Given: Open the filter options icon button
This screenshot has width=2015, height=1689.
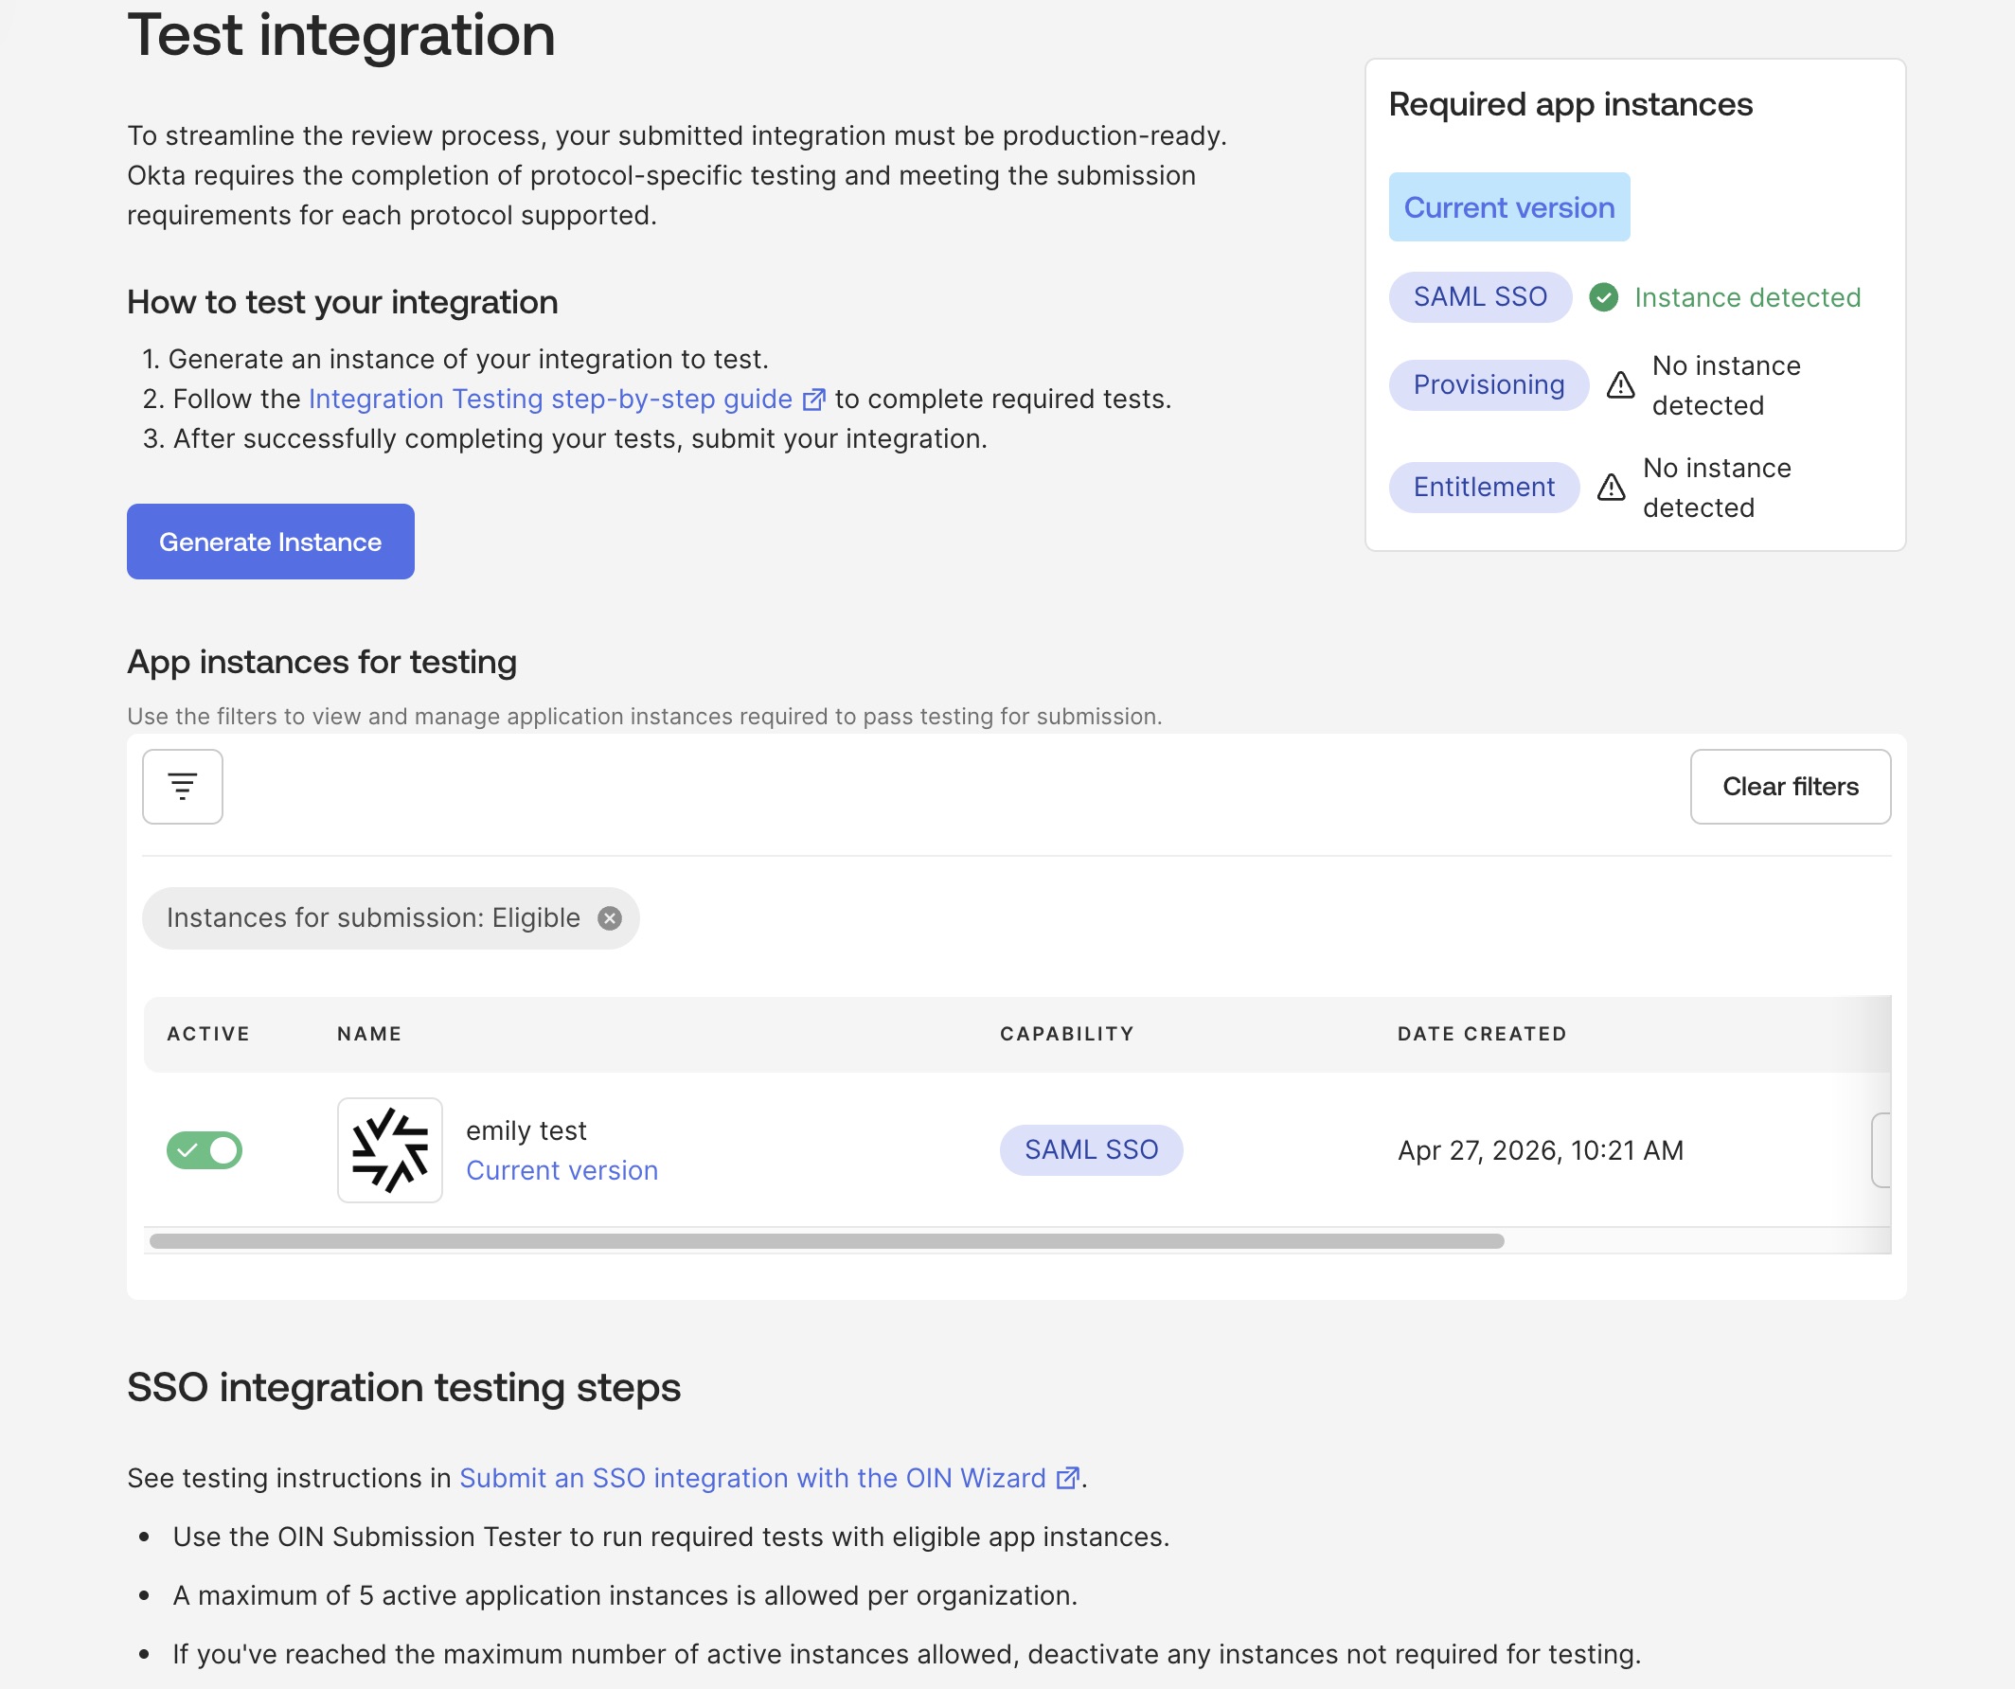Looking at the screenshot, I should pos(183,787).
